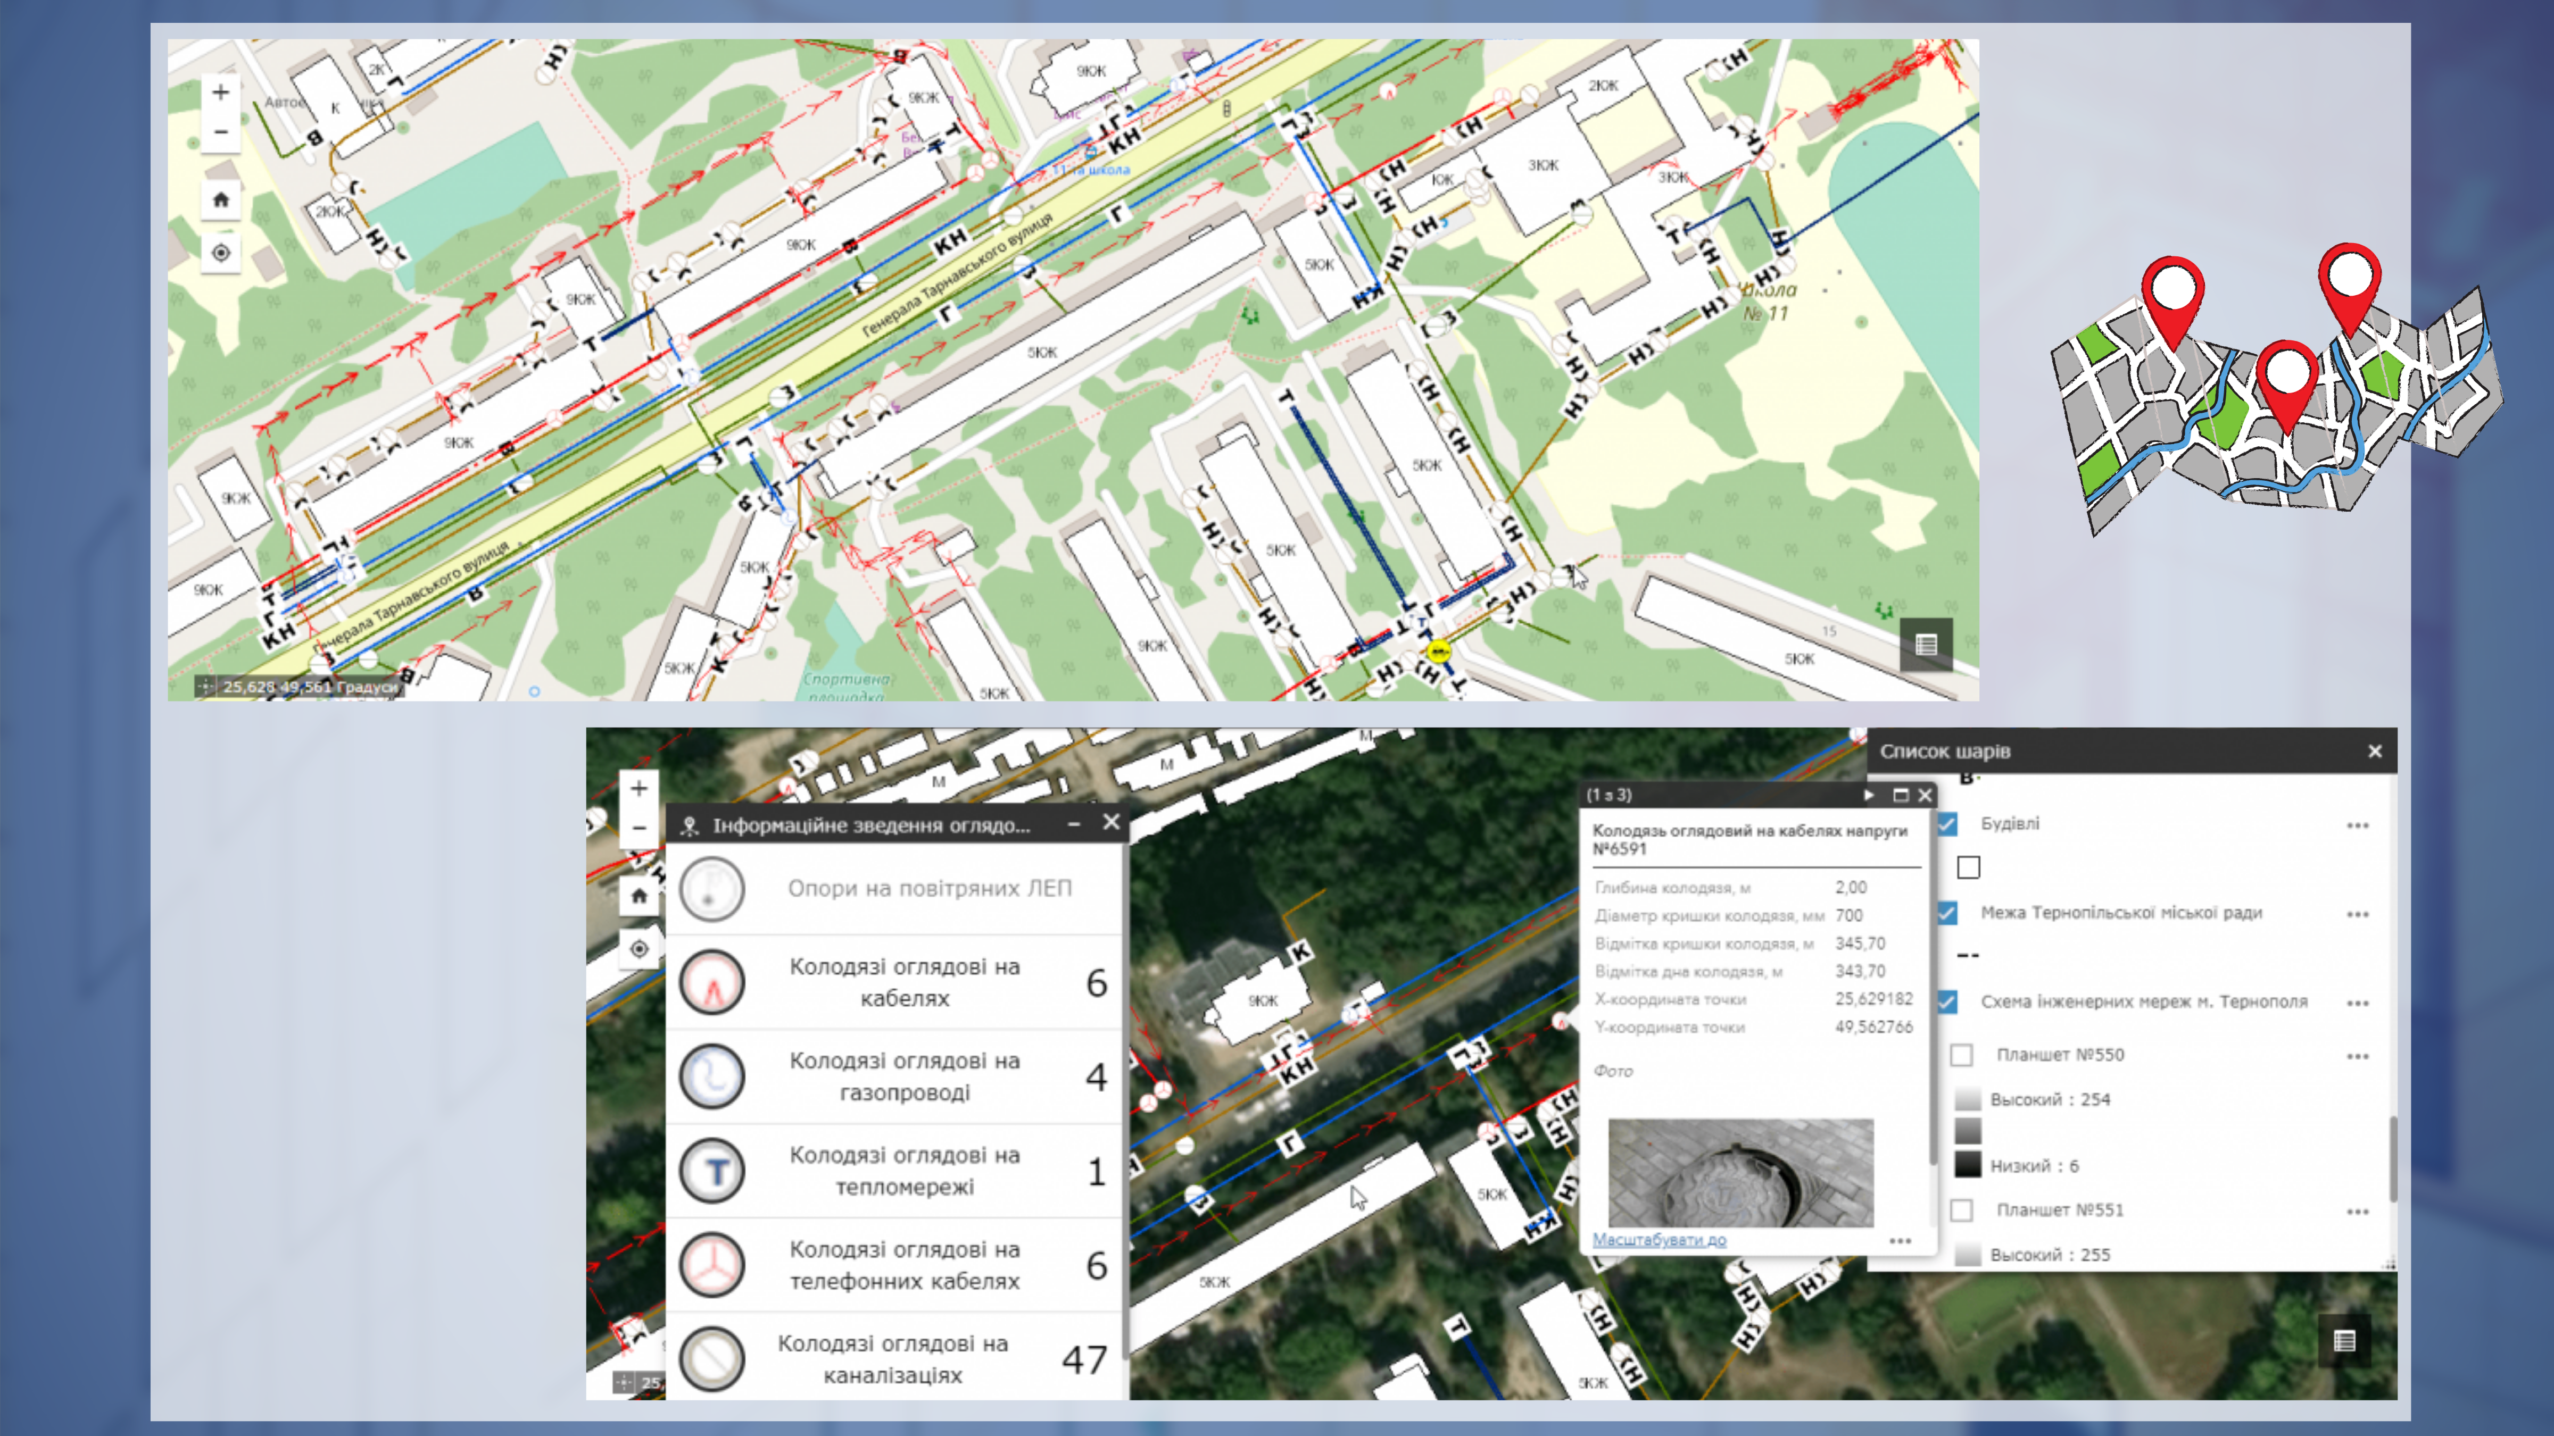
Task: Click coordinate crosshair icon on satellite map
Action: coord(624,1382)
